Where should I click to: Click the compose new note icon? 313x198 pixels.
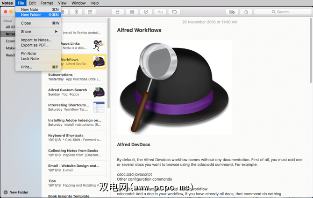point(90,12)
